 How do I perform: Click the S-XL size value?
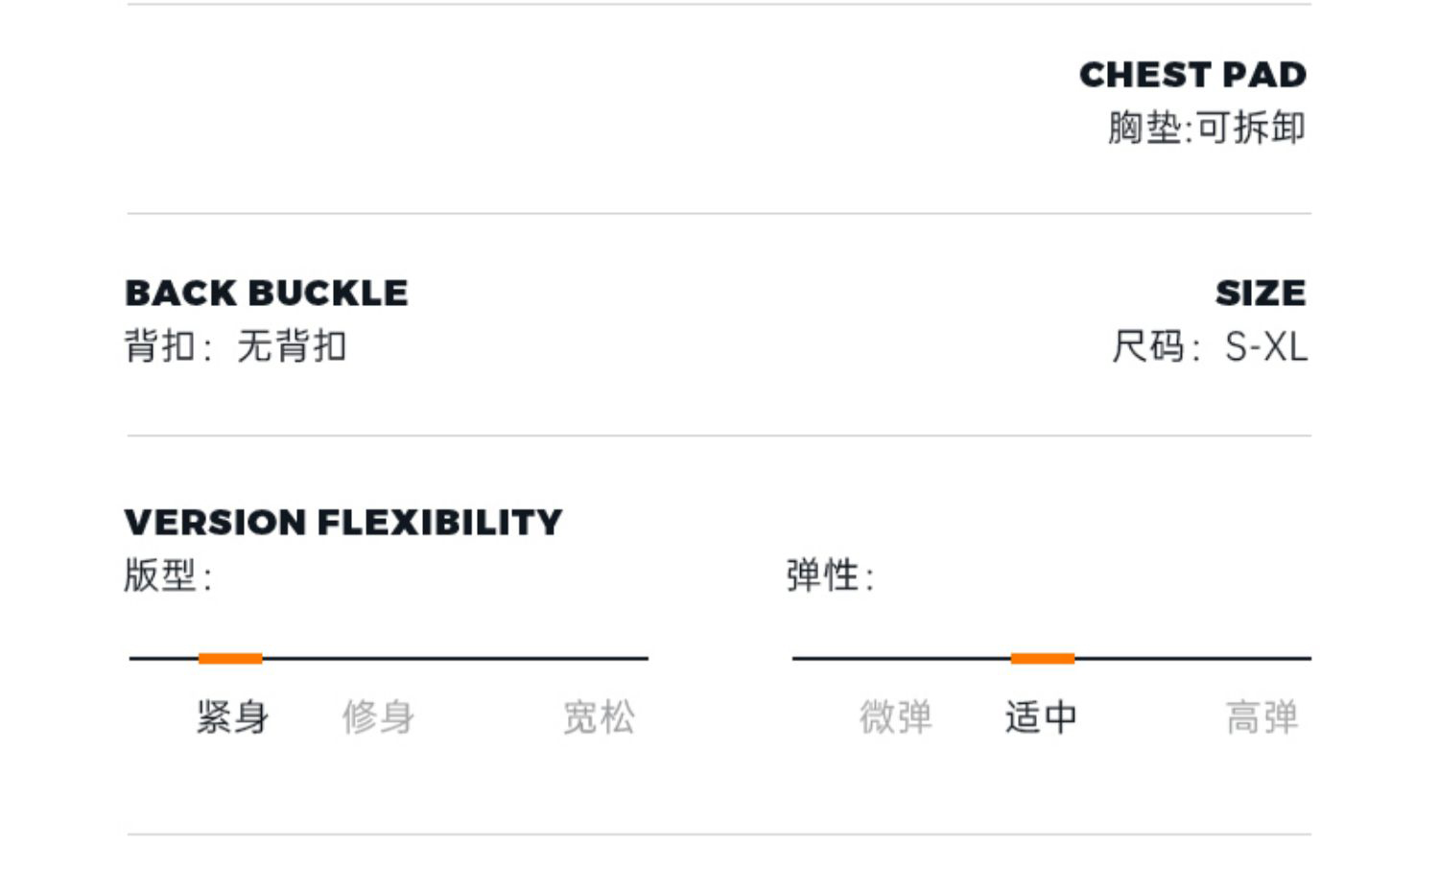[x=1266, y=346]
